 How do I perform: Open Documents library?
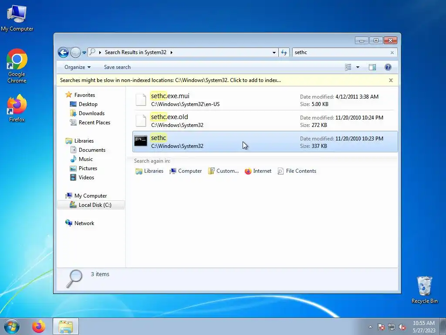click(92, 150)
